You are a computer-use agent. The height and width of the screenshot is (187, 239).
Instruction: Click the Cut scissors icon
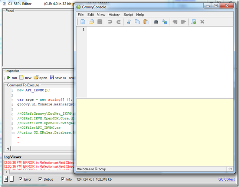click(128, 22)
